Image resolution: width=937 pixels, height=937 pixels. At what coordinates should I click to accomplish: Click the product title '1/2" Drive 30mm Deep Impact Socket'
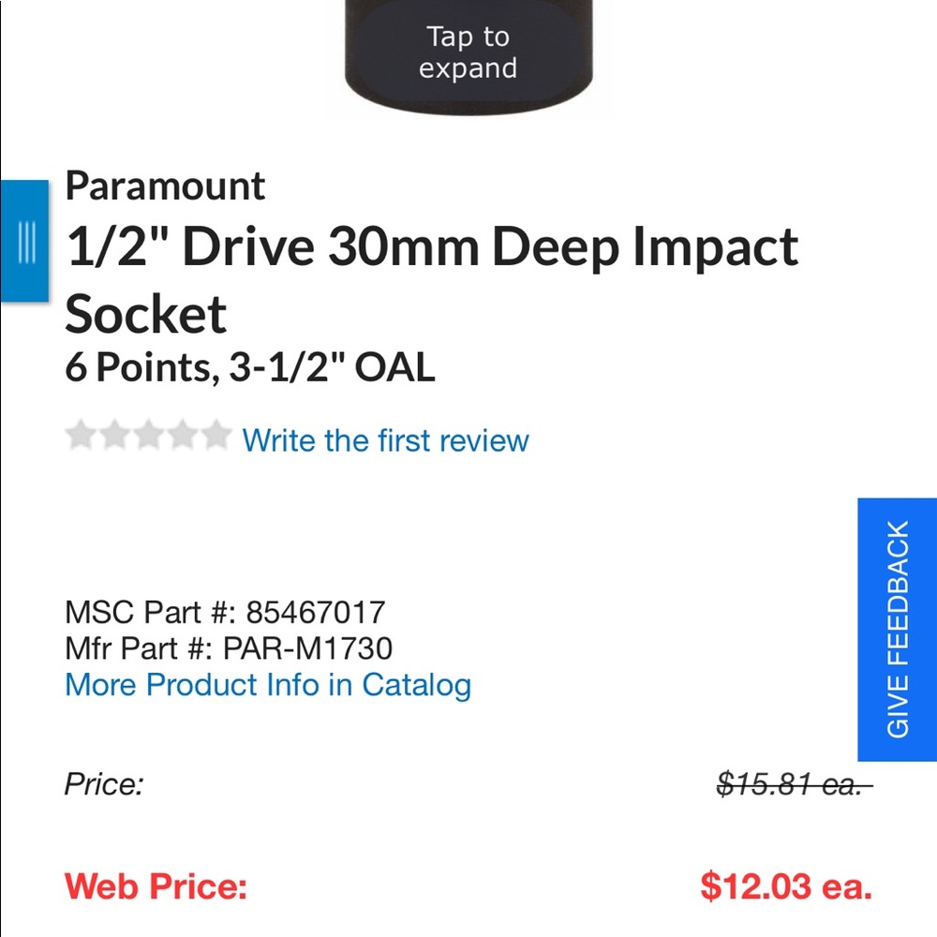[431, 246]
